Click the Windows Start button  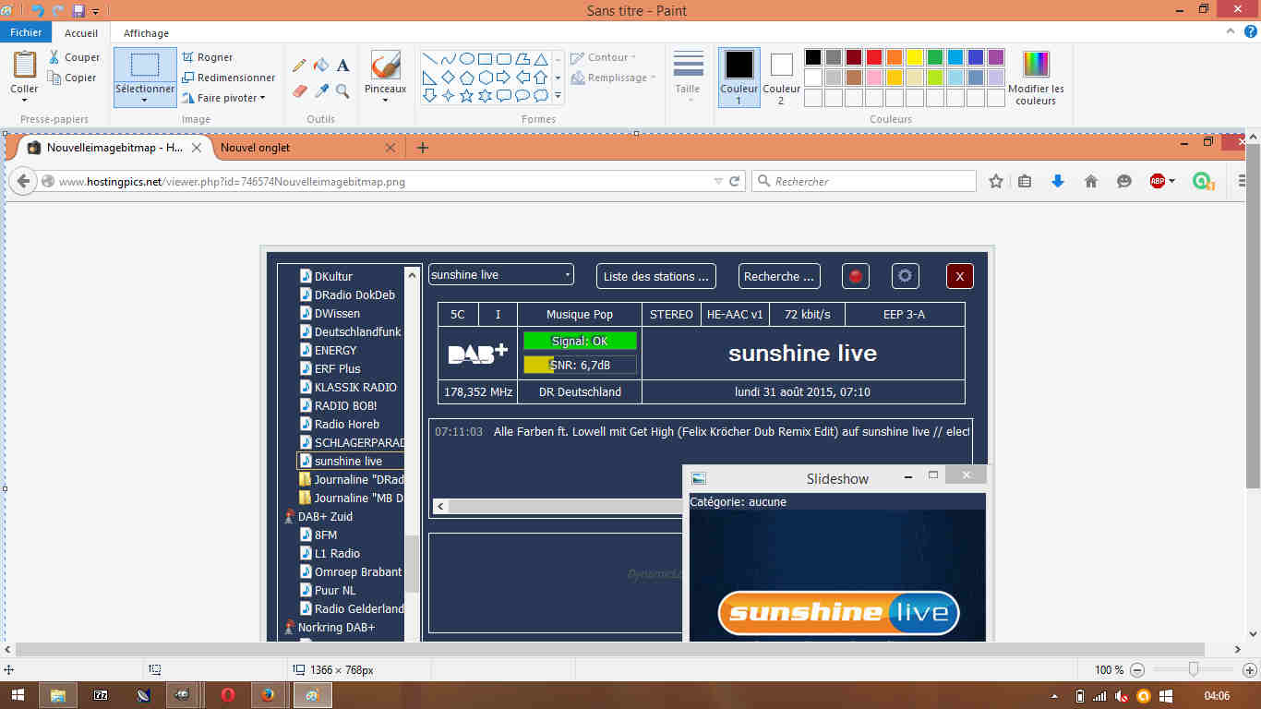18,695
